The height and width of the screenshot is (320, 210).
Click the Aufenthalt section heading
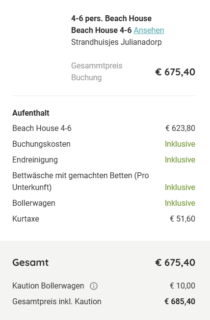31,113
